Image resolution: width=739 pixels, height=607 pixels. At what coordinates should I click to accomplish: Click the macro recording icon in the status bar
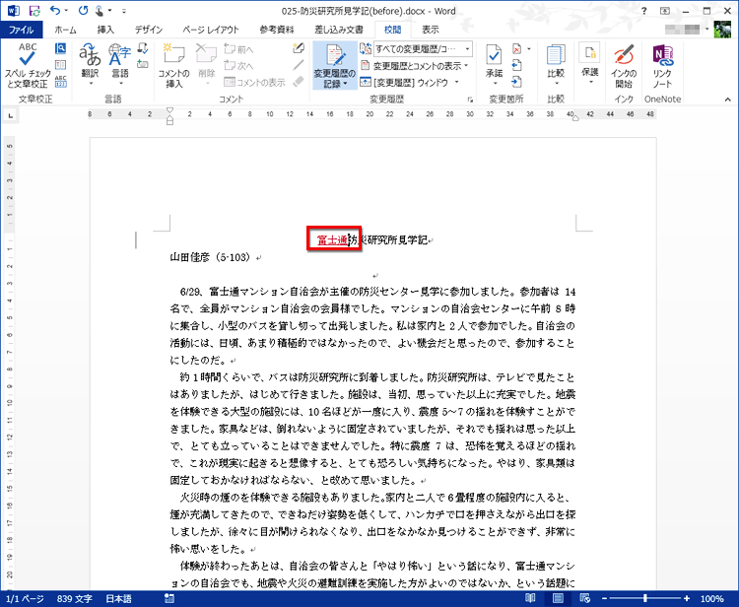coord(169,598)
